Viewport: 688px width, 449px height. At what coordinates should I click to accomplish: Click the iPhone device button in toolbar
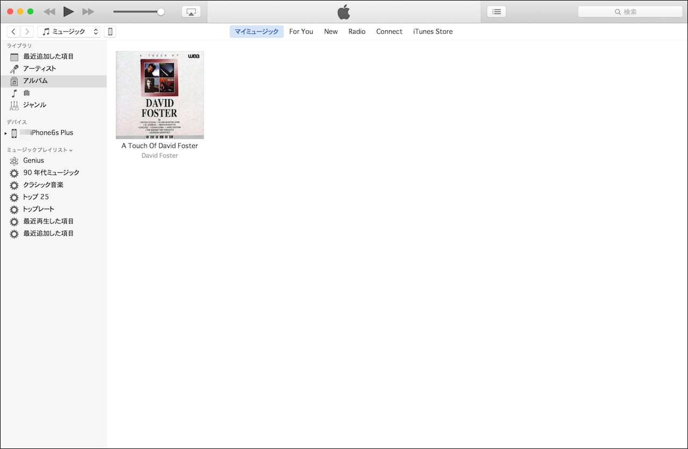(x=110, y=32)
